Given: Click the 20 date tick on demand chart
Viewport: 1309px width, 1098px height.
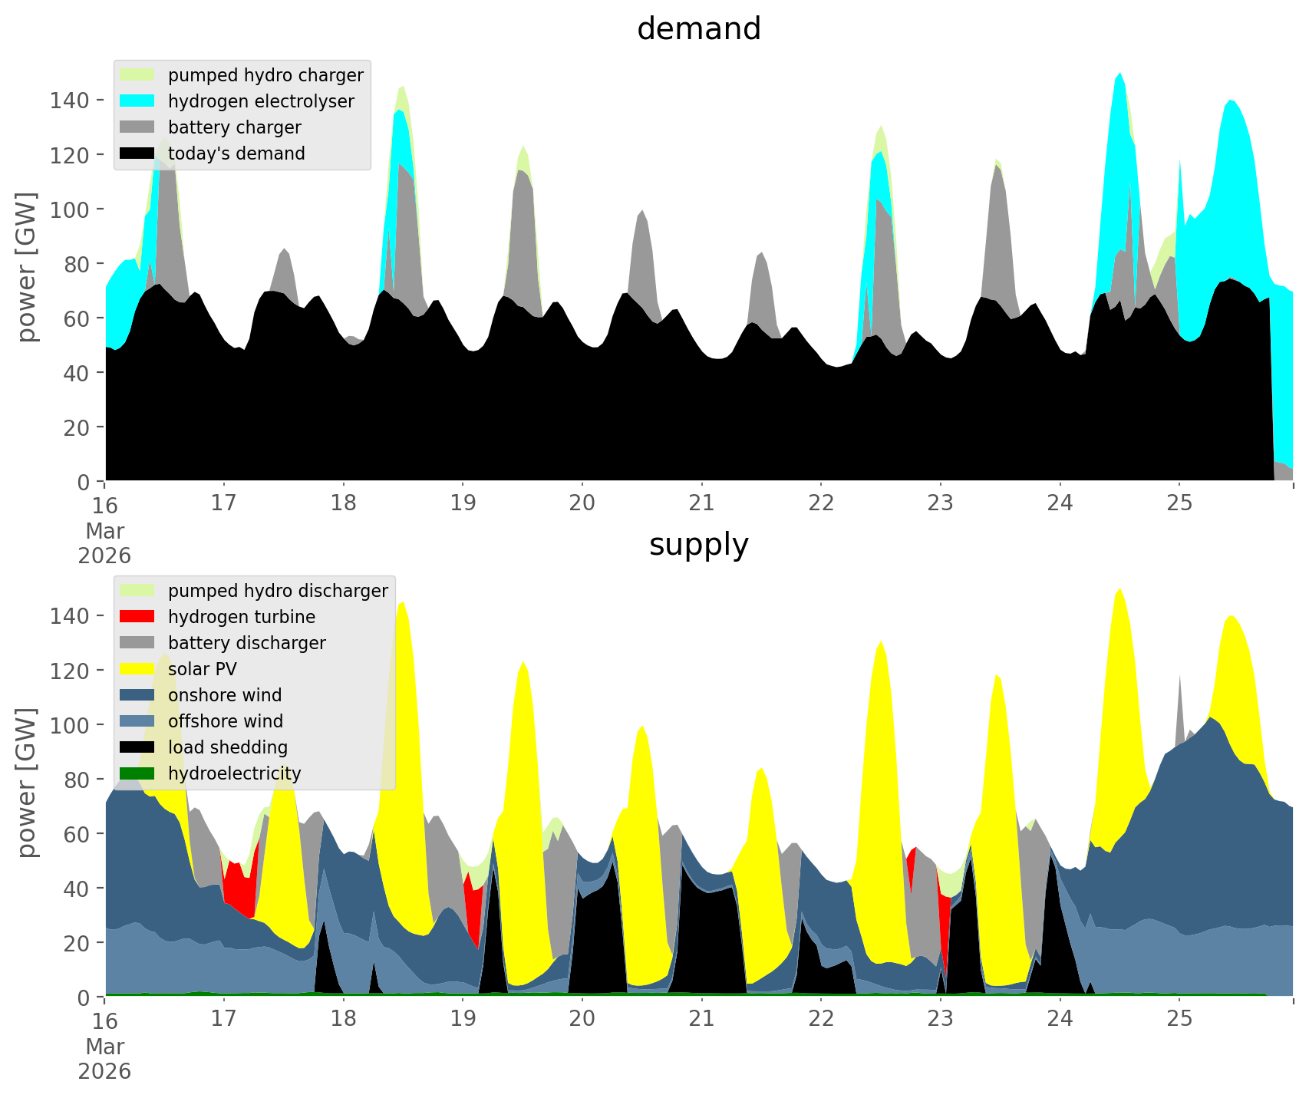Looking at the screenshot, I should tap(582, 503).
